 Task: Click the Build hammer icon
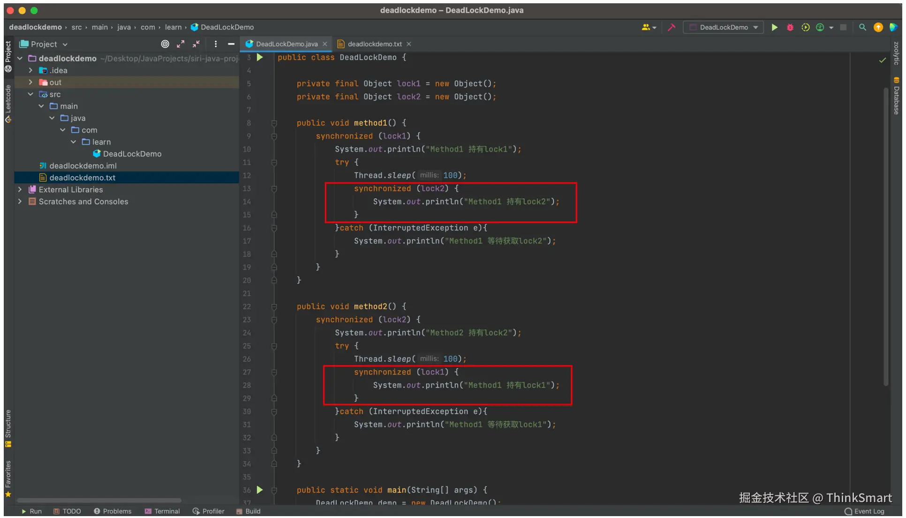pos(671,27)
